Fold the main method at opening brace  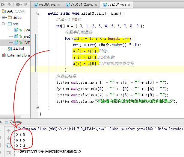[38, 13]
